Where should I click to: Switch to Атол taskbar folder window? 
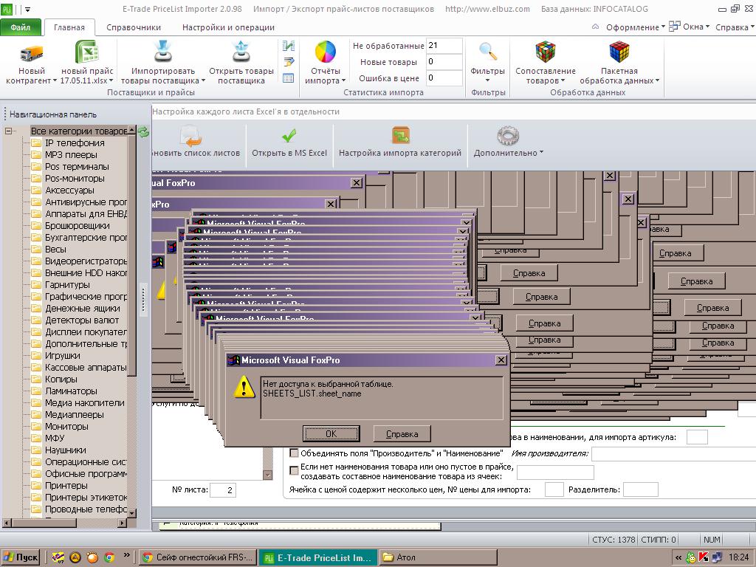439,557
